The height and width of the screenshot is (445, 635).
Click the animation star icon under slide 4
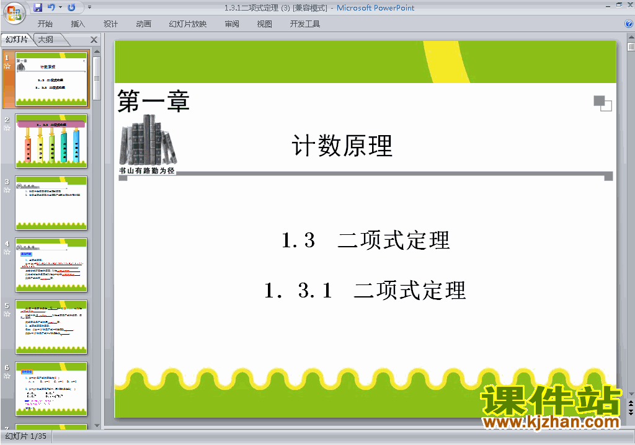click(x=7, y=252)
